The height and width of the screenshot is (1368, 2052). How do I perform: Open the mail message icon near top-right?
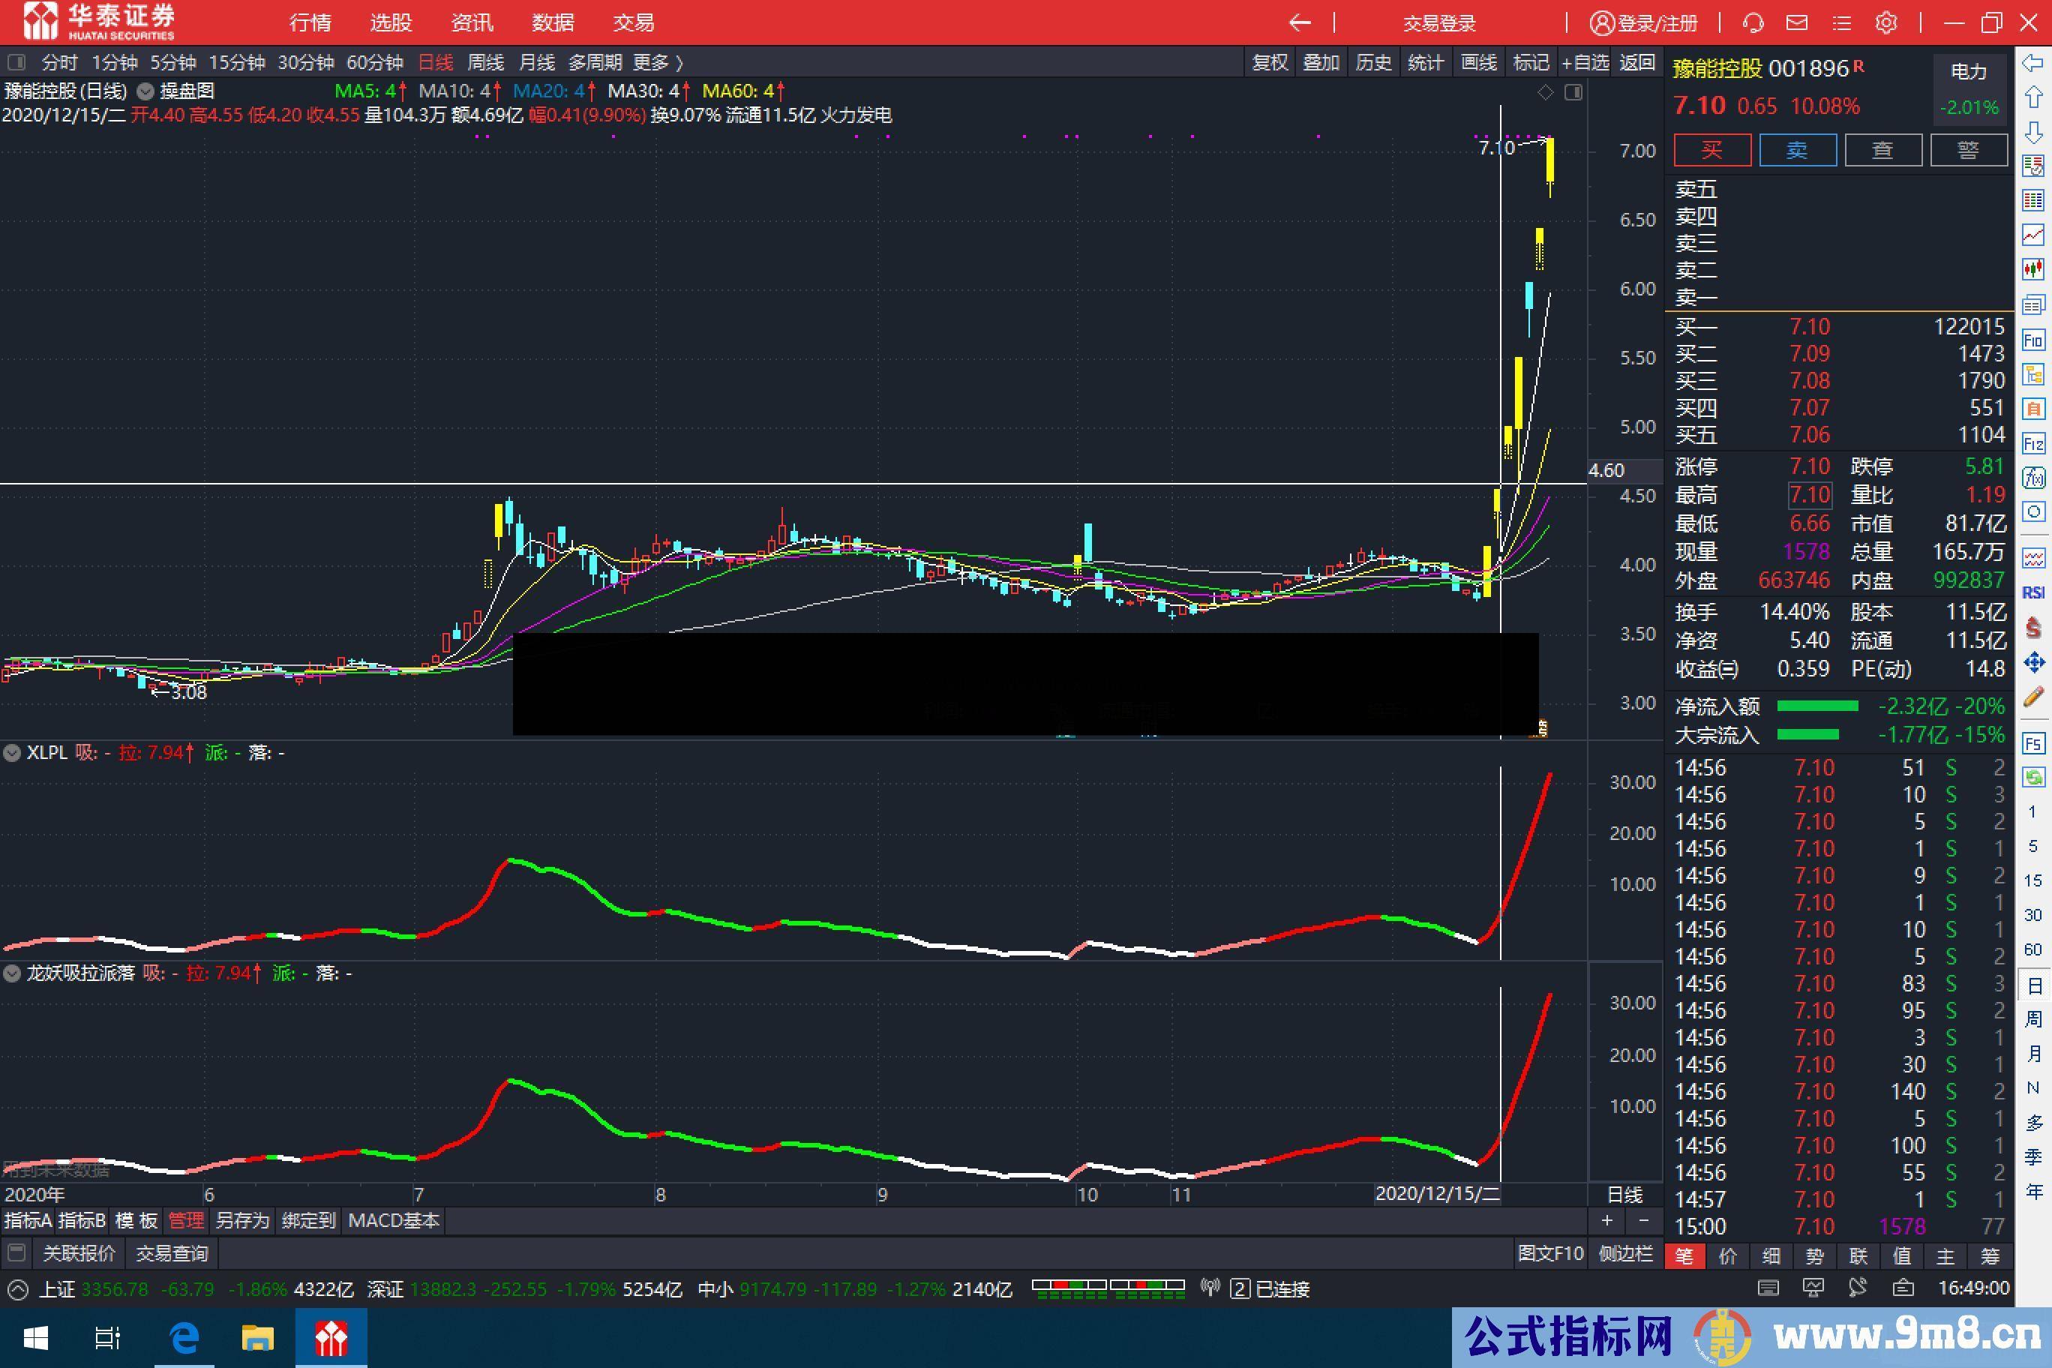[x=1797, y=22]
